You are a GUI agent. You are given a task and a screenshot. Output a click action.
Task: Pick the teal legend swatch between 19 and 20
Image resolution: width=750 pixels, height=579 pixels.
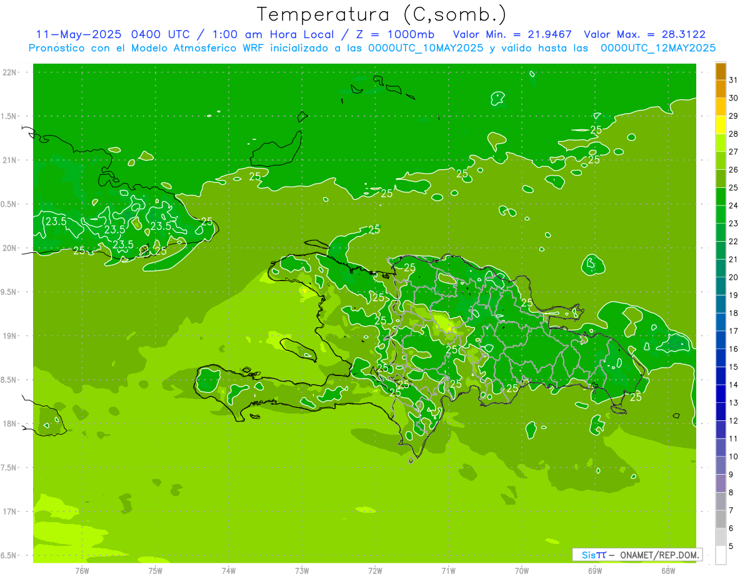721,286
